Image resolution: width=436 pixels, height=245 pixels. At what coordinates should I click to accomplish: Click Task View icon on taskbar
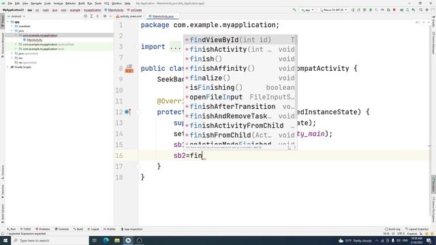pos(95,240)
